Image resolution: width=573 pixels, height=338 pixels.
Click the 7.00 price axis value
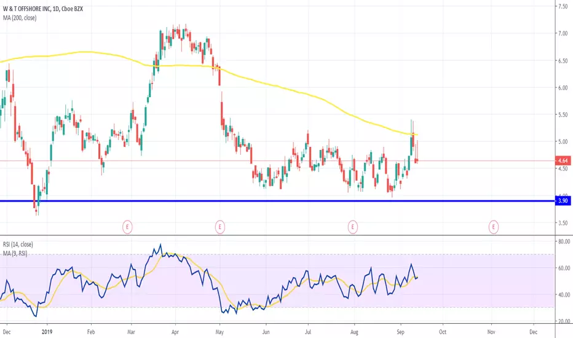click(563, 33)
